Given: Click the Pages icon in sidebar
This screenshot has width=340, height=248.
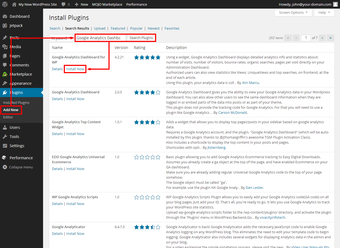Looking at the screenshot, I should point(5,56).
